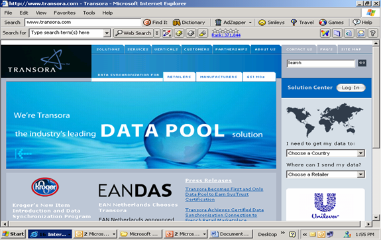Screen dimensions: 381x240
Task: Click the GO search button
Action: tap(362, 63)
